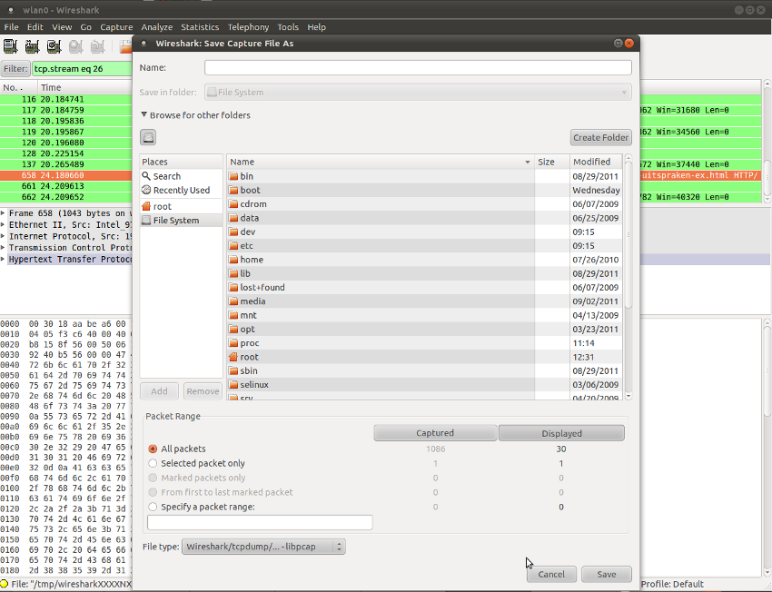Click the expert info circle in status bar
Screen dimensions: 772x592
pos(5,584)
